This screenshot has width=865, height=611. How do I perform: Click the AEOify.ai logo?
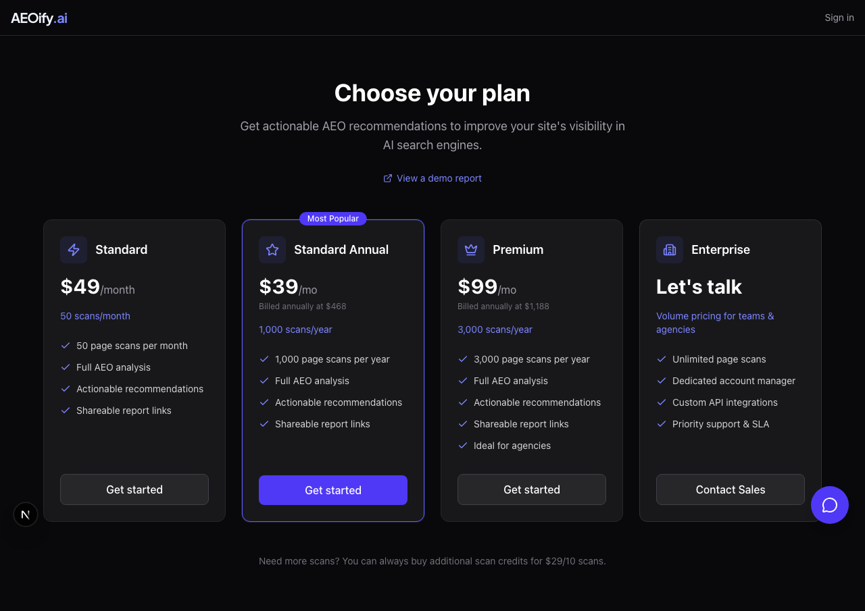coord(39,18)
